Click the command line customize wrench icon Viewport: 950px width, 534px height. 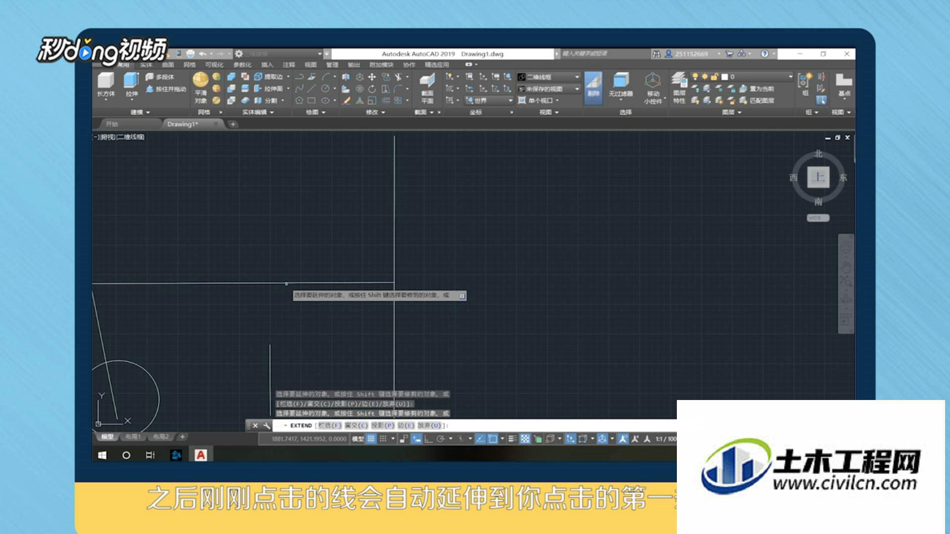(267, 425)
